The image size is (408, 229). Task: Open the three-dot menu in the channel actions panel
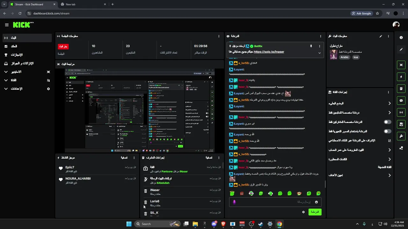pos(388,92)
